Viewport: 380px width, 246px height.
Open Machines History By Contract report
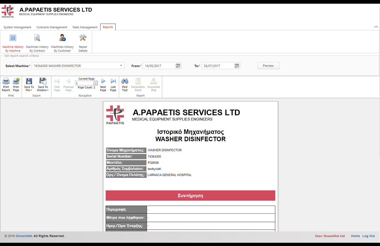coord(37,42)
